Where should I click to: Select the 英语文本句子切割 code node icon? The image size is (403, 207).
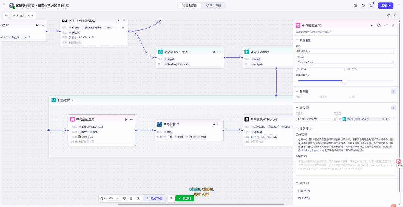tap(160, 52)
